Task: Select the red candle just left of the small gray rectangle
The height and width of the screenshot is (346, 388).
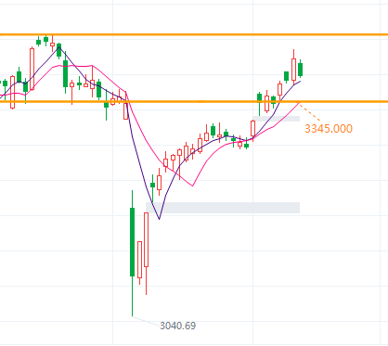Action: click(x=252, y=129)
